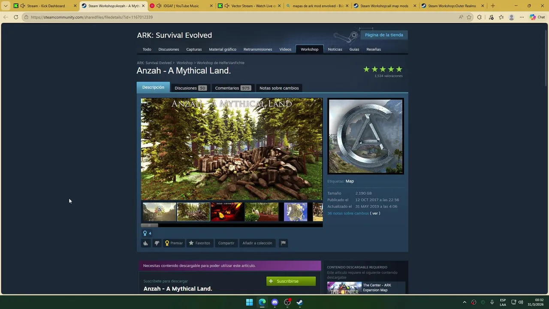Open the Comentarios 975 tab
Image resolution: width=549 pixels, height=309 pixels.
click(232, 88)
